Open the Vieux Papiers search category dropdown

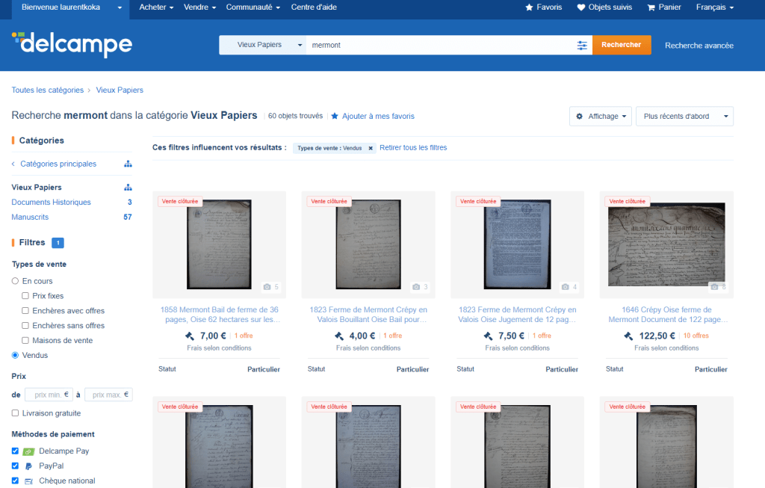click(263, 45)
